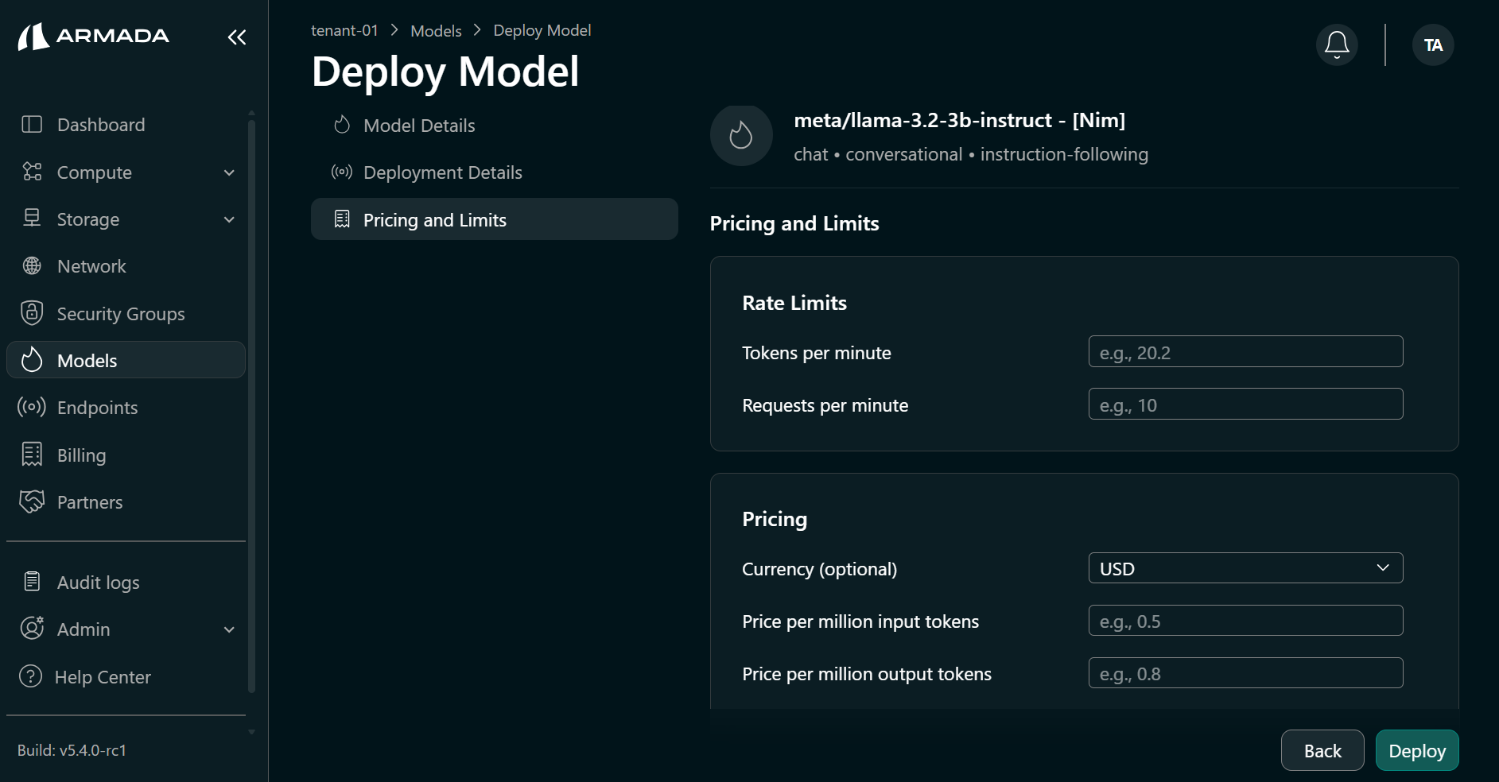Switch to Deployment Details step
1499x782 pixels.
click(x=494, y=172)
